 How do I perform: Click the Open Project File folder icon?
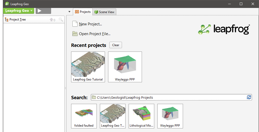pos(75,34)
